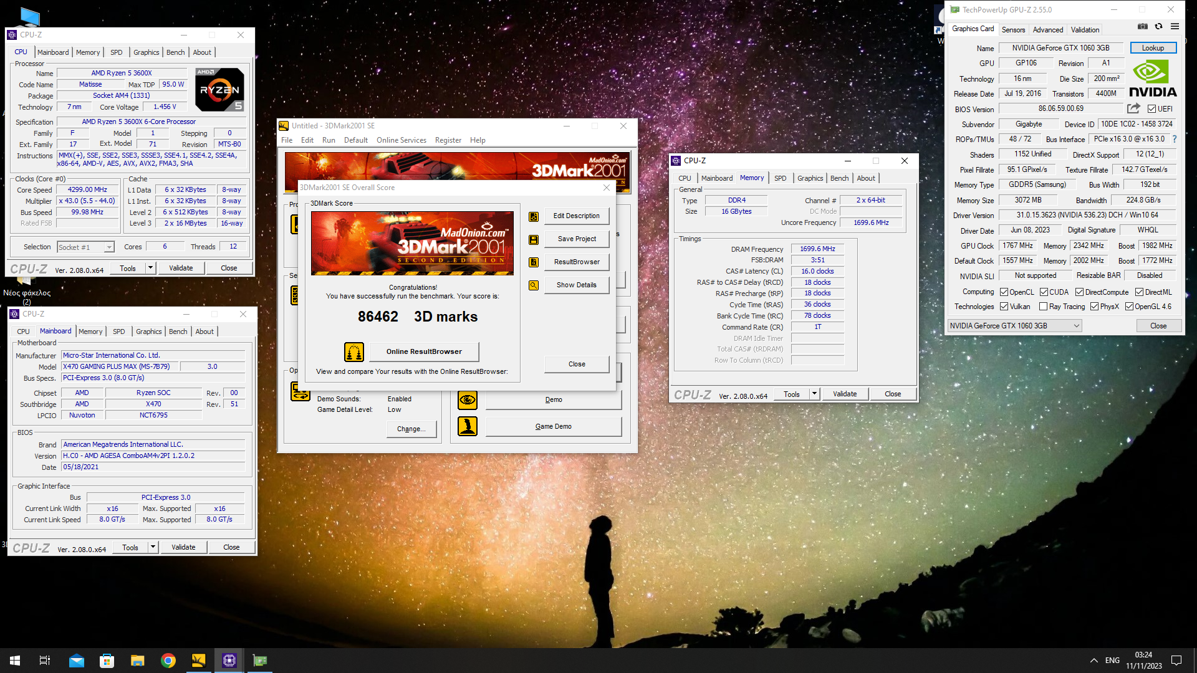The width and height of the screenshot is (1197, 673).
Task: Click the Game Demo joystick icon
Action: point(468,426)
